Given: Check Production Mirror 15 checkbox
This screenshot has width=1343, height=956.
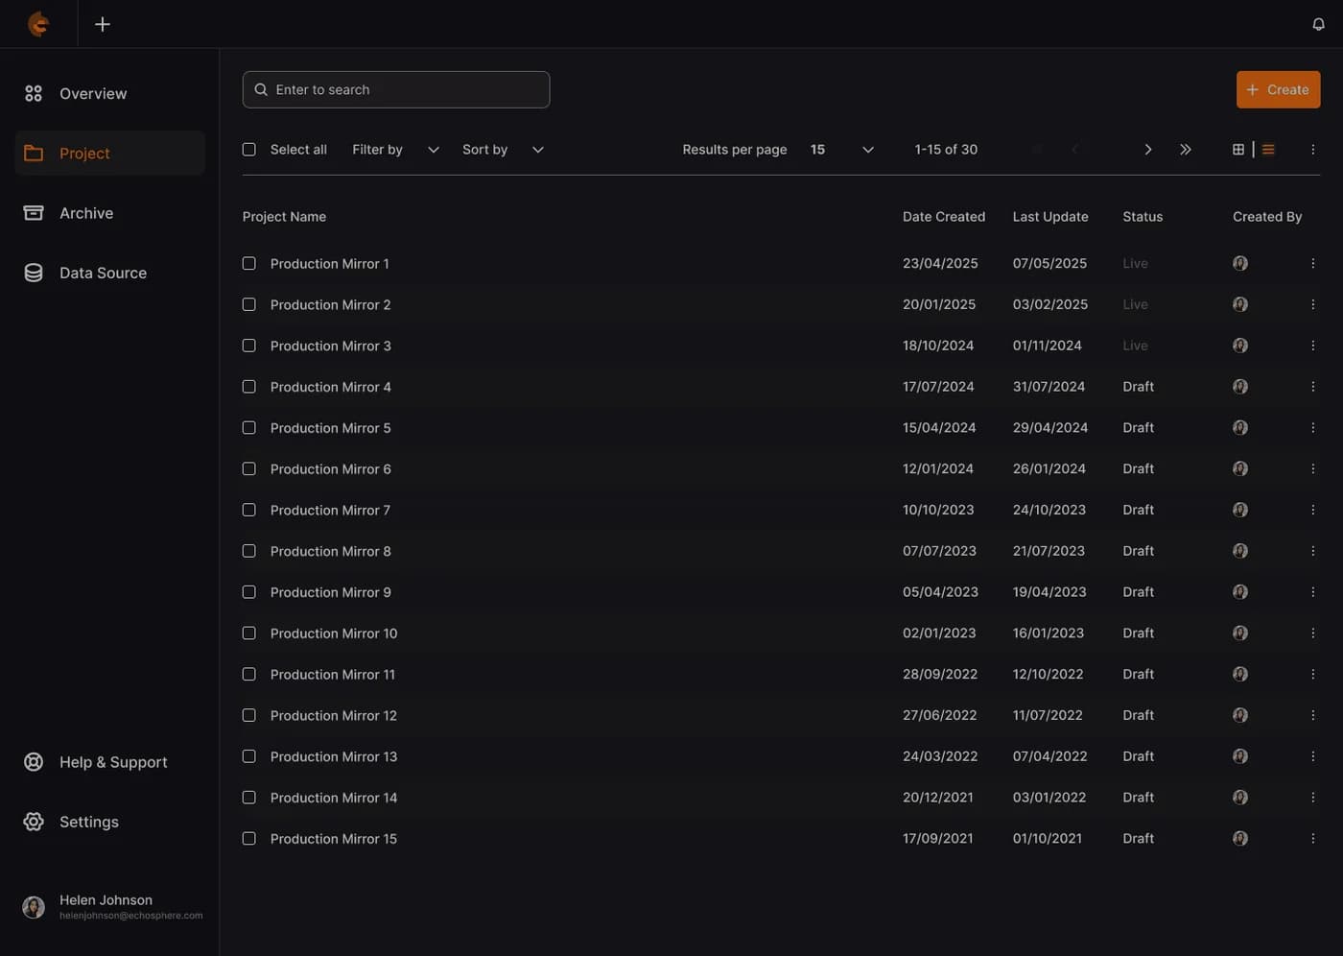Looking at the screenshot, I should point(249,839).
